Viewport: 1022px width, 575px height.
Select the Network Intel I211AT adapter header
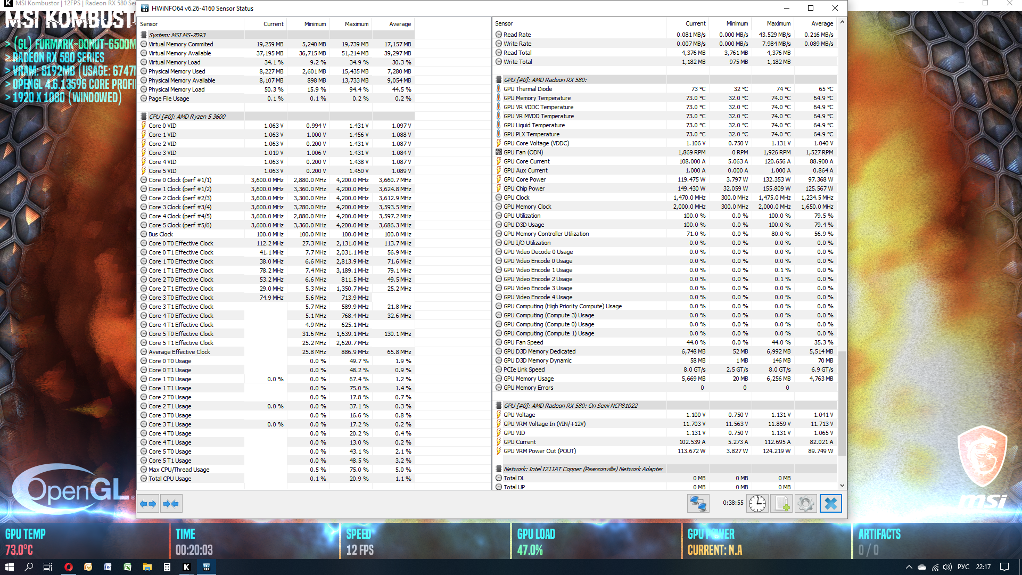click(583, 469)
